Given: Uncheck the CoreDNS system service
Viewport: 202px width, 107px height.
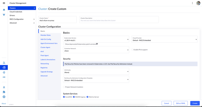Looking at the screenshot, I should pos(64,97).
